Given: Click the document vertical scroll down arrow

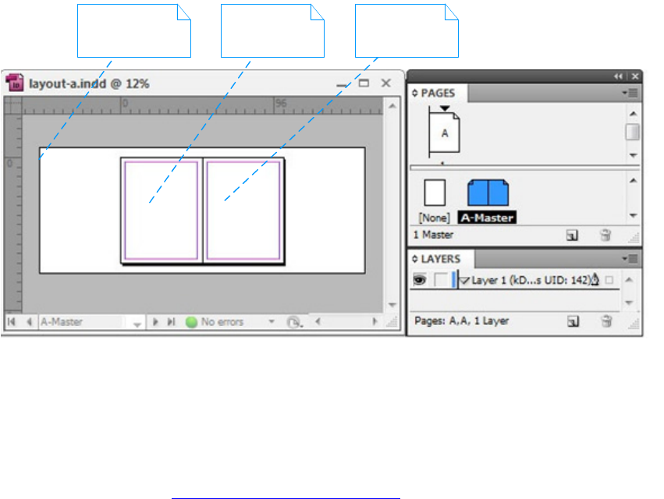Looking at the screenshot, I should [392, 305].
